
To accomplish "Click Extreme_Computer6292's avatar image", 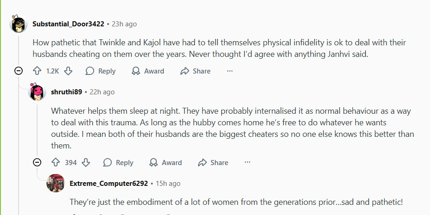I will pyautogui.click(x=56, y=184).
